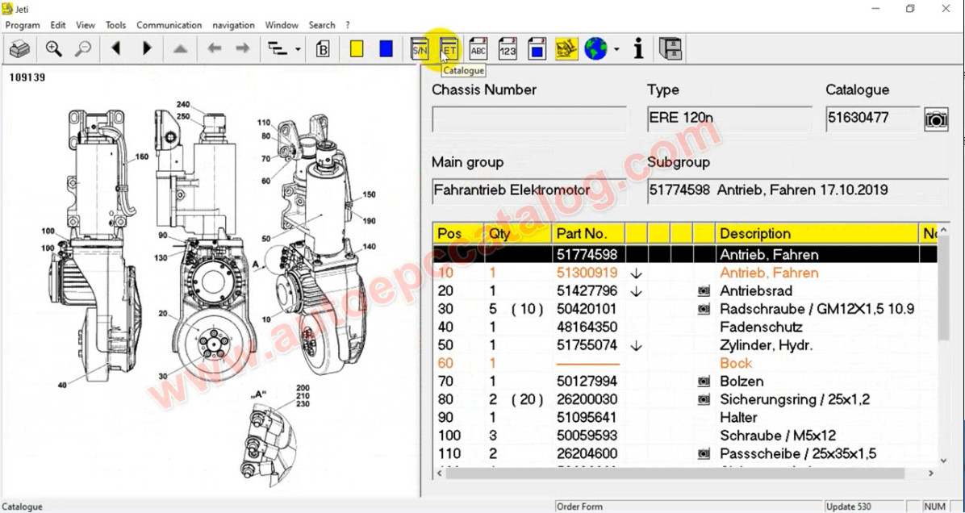The width and height of the screenshot is (965, 513).
Task: Click the blue-square window toolbar icon
Action: pos(537,48)
